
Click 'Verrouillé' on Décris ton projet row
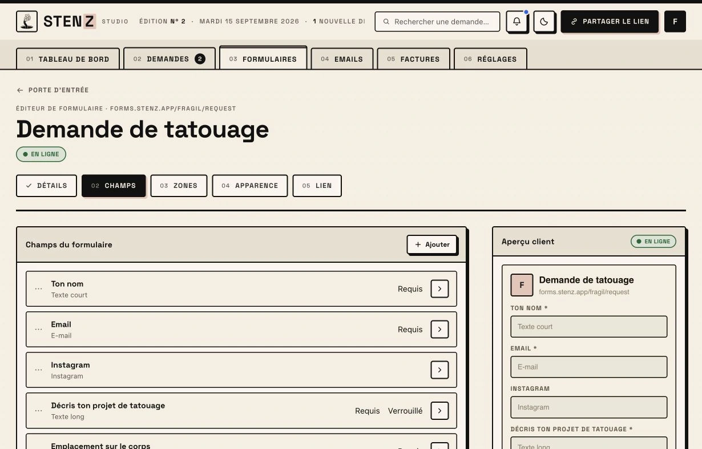405,411
